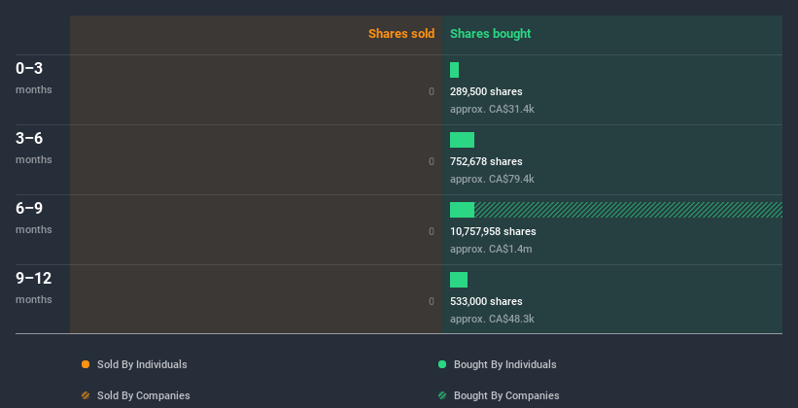Click the 10,757,958 shares label

pyautogui.click(x=493, y=231)
